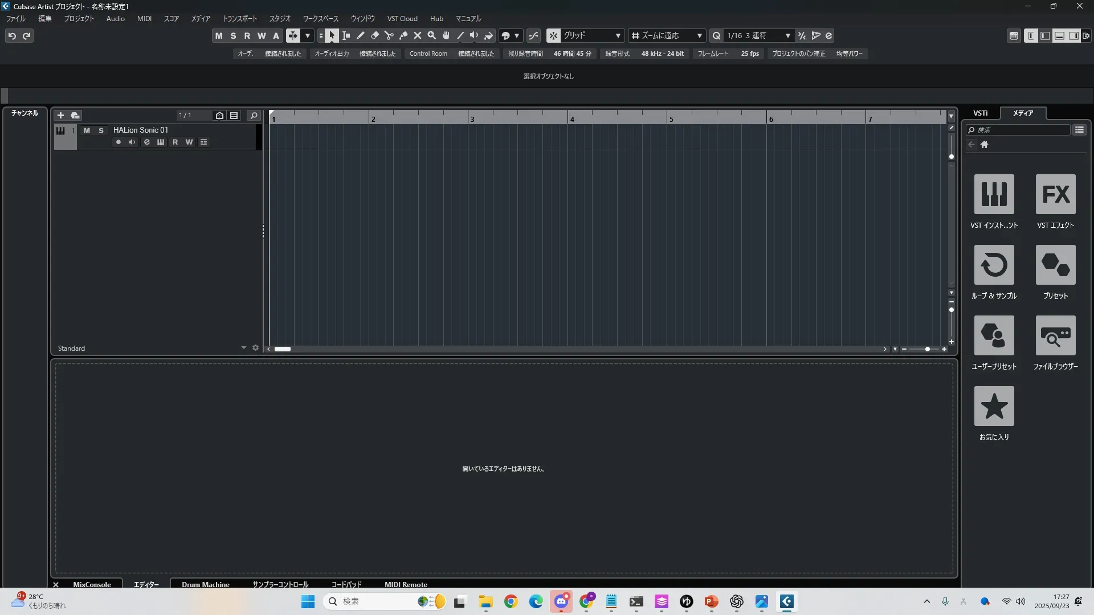Select the Zoom magnifier tool
The image size is (1094, 615).
point(432,36)
